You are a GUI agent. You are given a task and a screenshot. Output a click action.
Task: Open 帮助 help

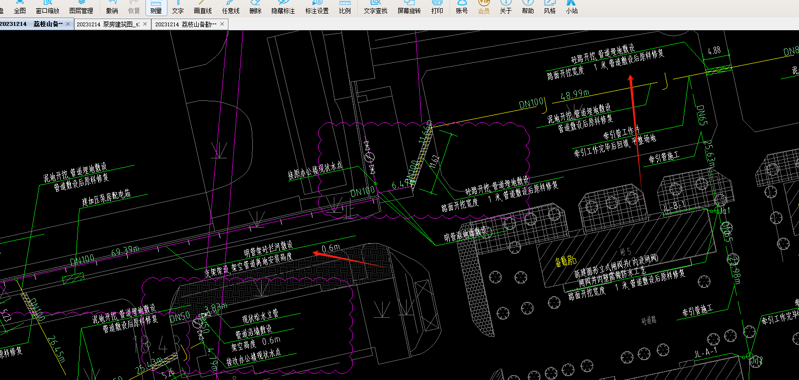tap(528, 7)
